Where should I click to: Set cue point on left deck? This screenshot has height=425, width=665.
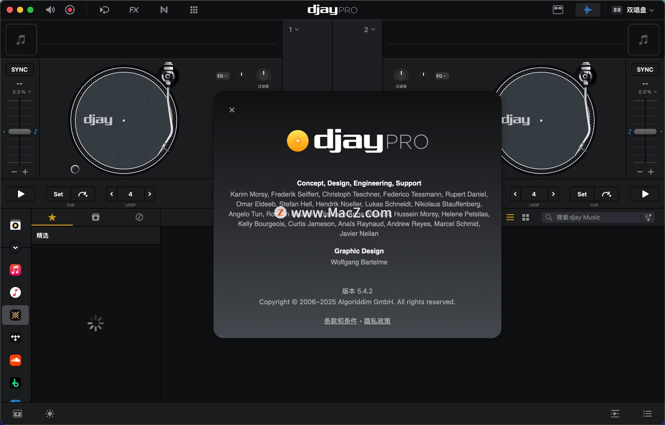[x=58, y=194]
